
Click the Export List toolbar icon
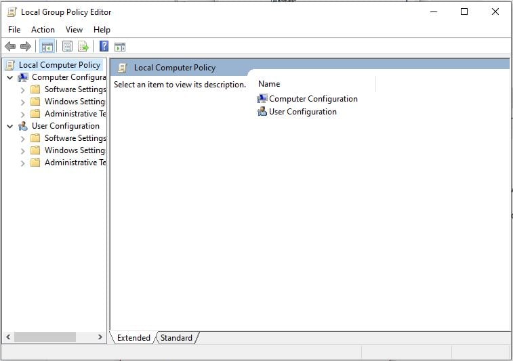83,47
